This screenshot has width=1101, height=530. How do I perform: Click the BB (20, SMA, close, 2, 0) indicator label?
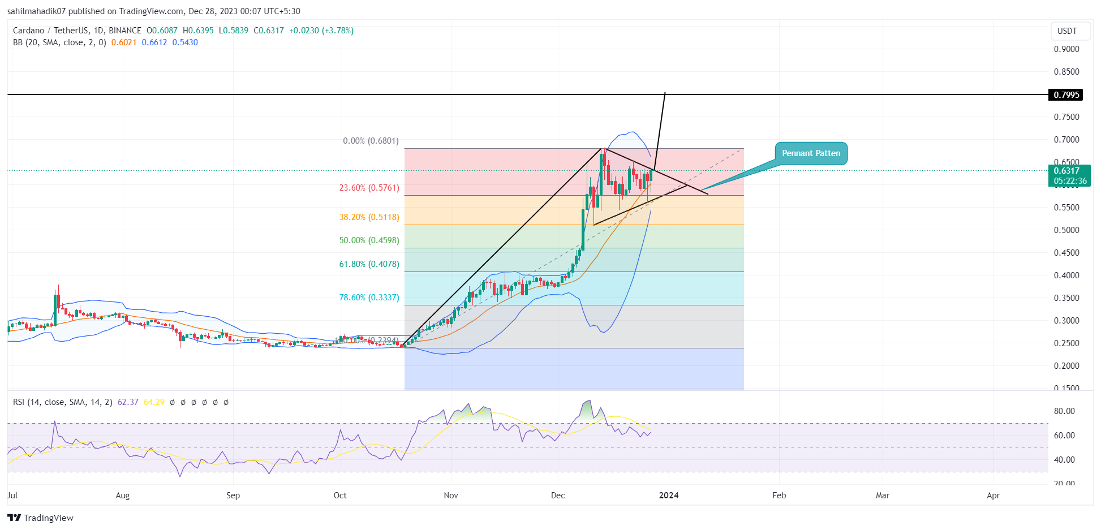coord(59,42)
